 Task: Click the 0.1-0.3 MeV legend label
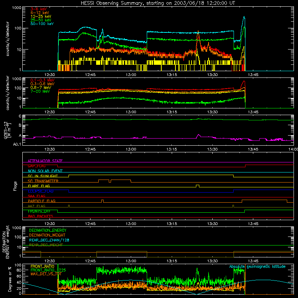point(42,80)
